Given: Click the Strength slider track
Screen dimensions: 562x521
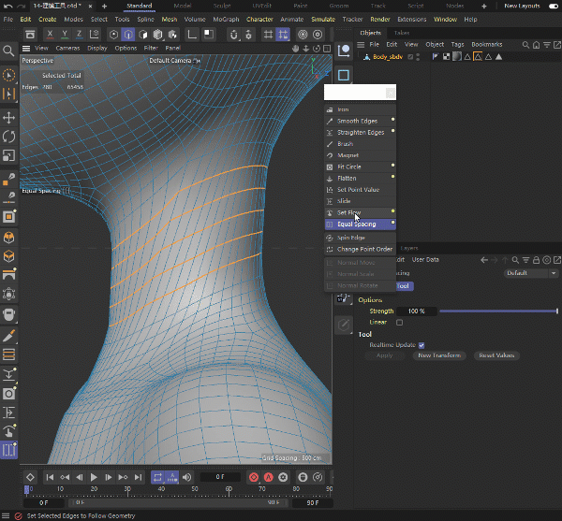Looking at the screenshot, I should [x=496, y=311].
